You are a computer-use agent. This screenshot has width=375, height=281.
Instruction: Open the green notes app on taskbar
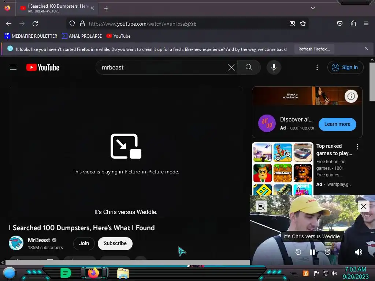pos(66,273)
